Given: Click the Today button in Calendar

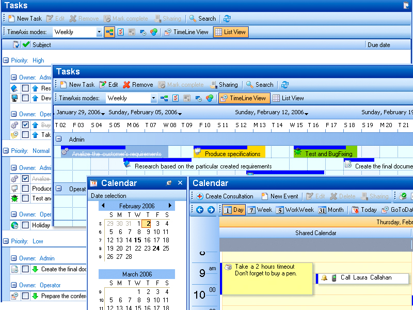Looking at the screenshot, I should (366, 210).
